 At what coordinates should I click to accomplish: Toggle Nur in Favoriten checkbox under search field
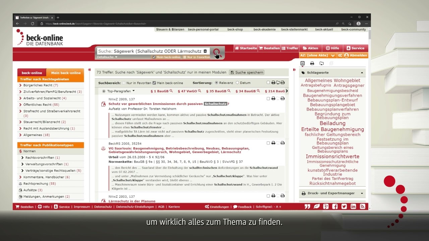(185, 57)
